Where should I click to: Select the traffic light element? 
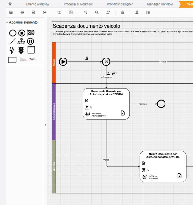21,50
